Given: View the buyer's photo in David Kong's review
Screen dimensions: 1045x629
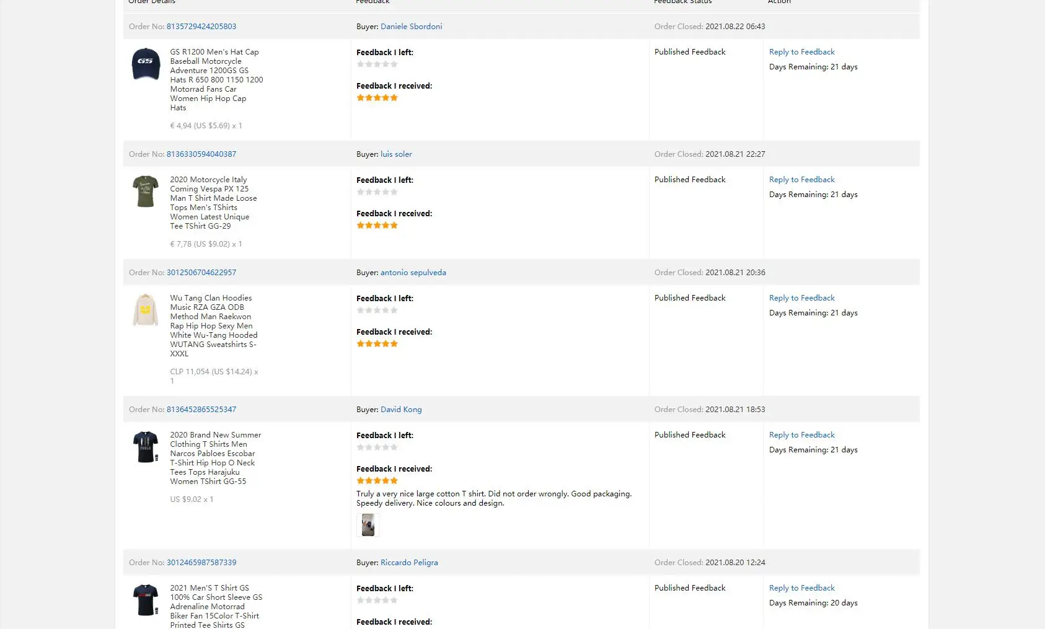Looking at the screenshot, I should (x=368, y=525).
